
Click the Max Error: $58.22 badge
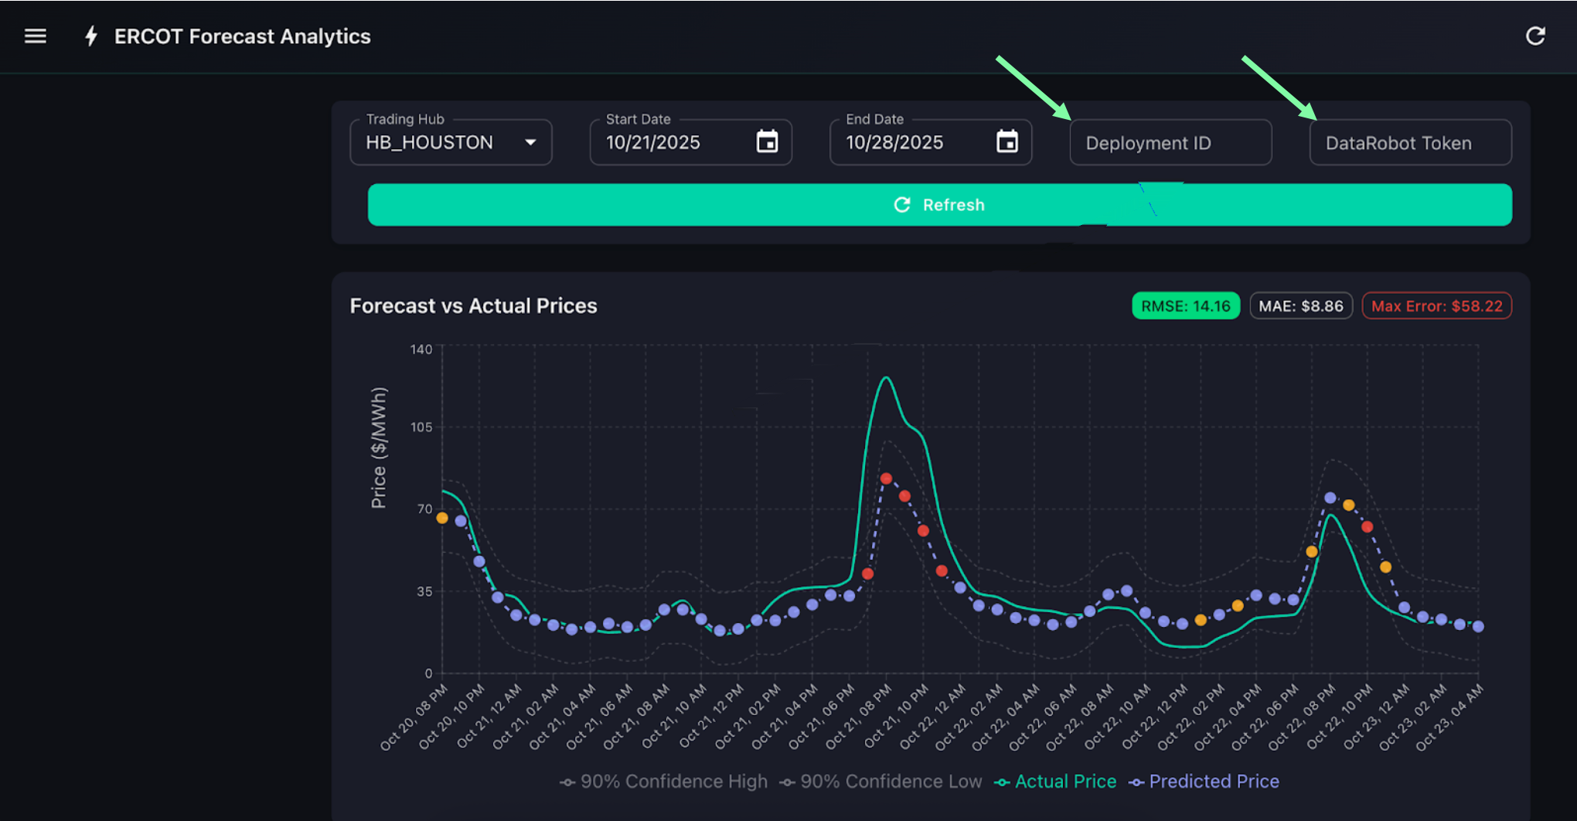(x=1436, y=306)
